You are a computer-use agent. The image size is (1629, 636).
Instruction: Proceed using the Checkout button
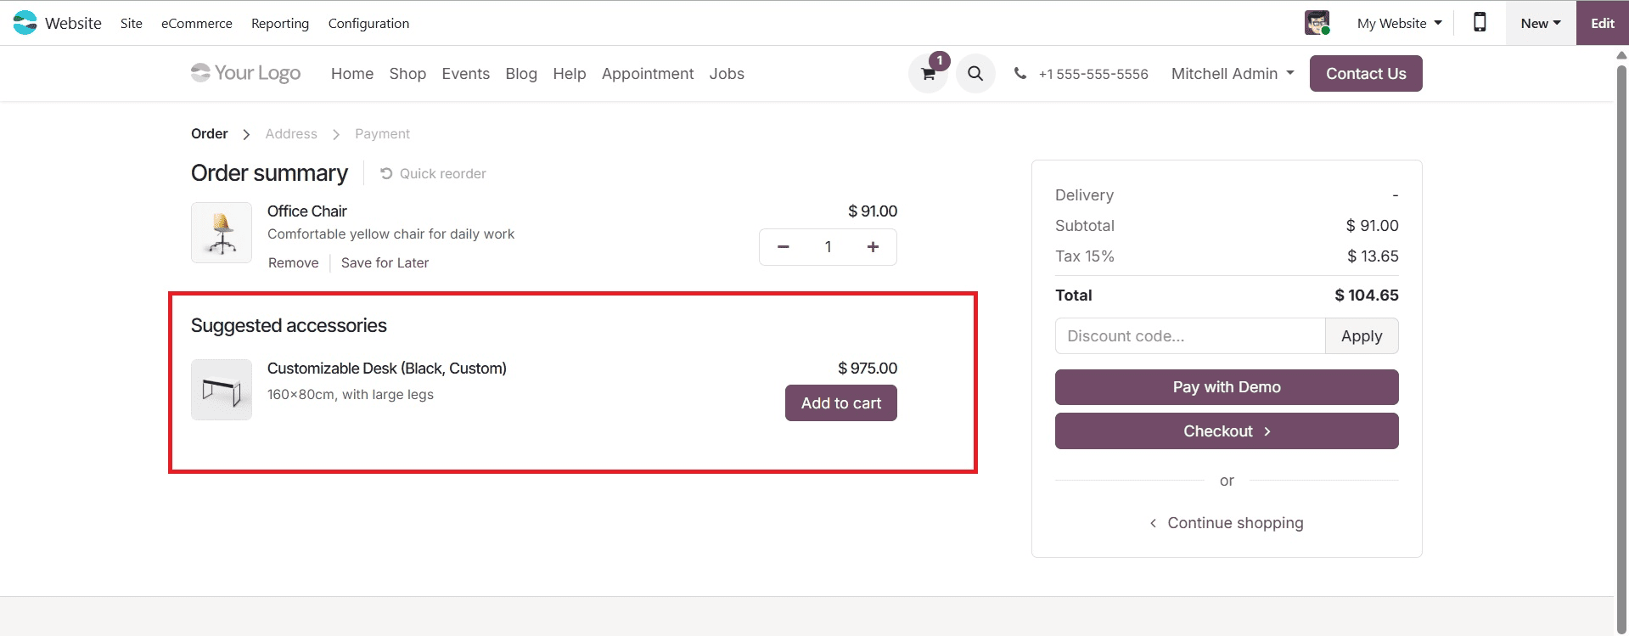click(1226, 431)
